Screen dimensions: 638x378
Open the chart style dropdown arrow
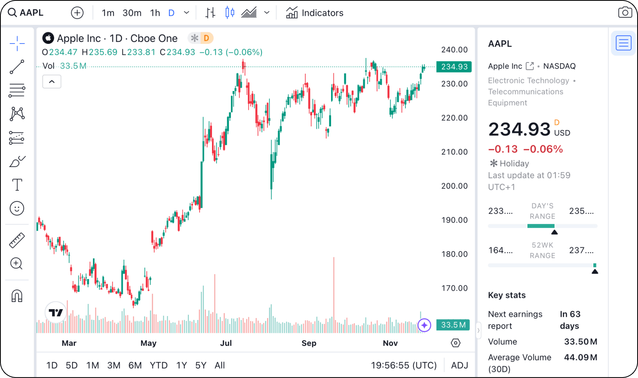click(267, 13)
